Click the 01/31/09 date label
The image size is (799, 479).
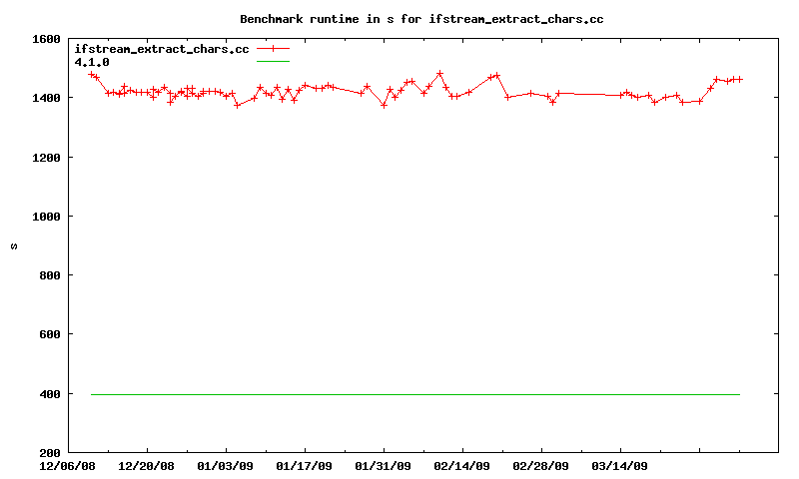coord(384,466)
